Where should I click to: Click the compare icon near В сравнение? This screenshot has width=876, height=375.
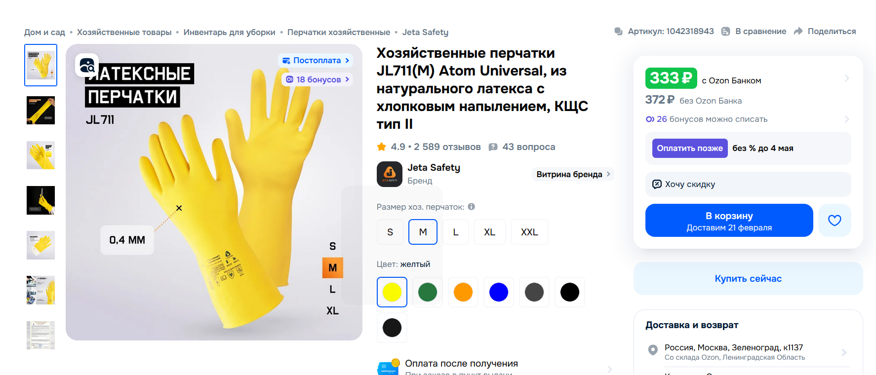coord(725,31)
